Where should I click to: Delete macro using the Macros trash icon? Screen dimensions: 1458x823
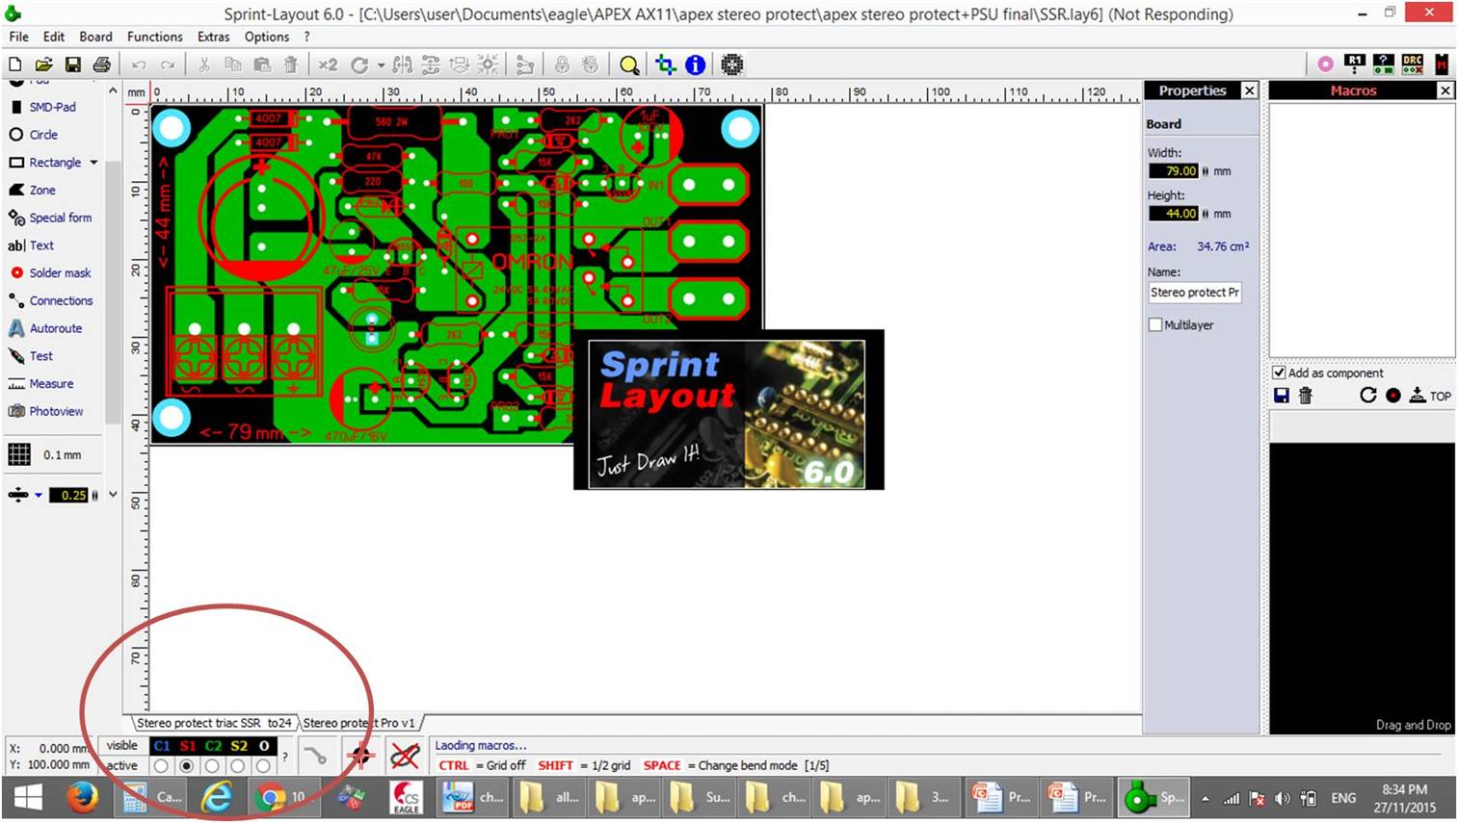pos(1306,396)
